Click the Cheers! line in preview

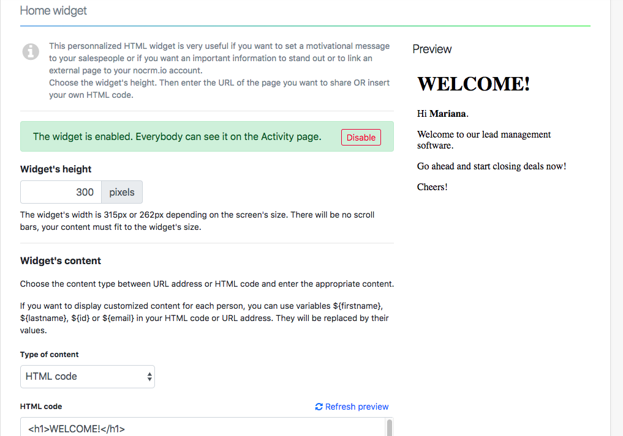click(x=432, y=187)
